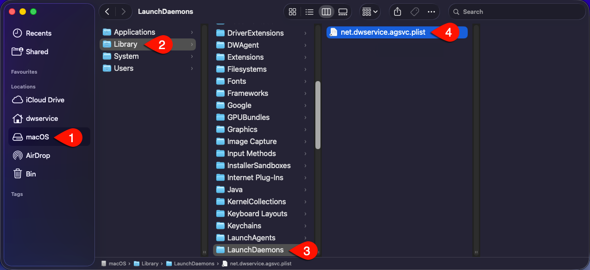Select the GPUBundles folder
This screenshot has width=590, height=270.
(x=262, y=117)
